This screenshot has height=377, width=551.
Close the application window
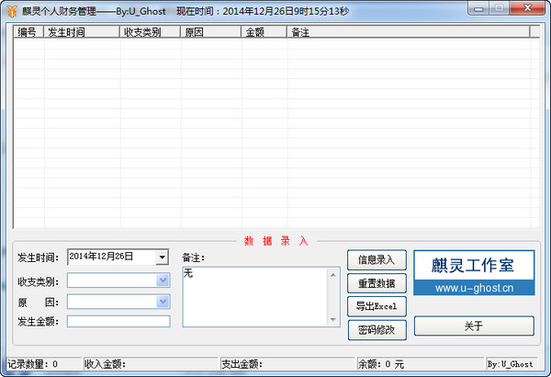click(527, 8)
